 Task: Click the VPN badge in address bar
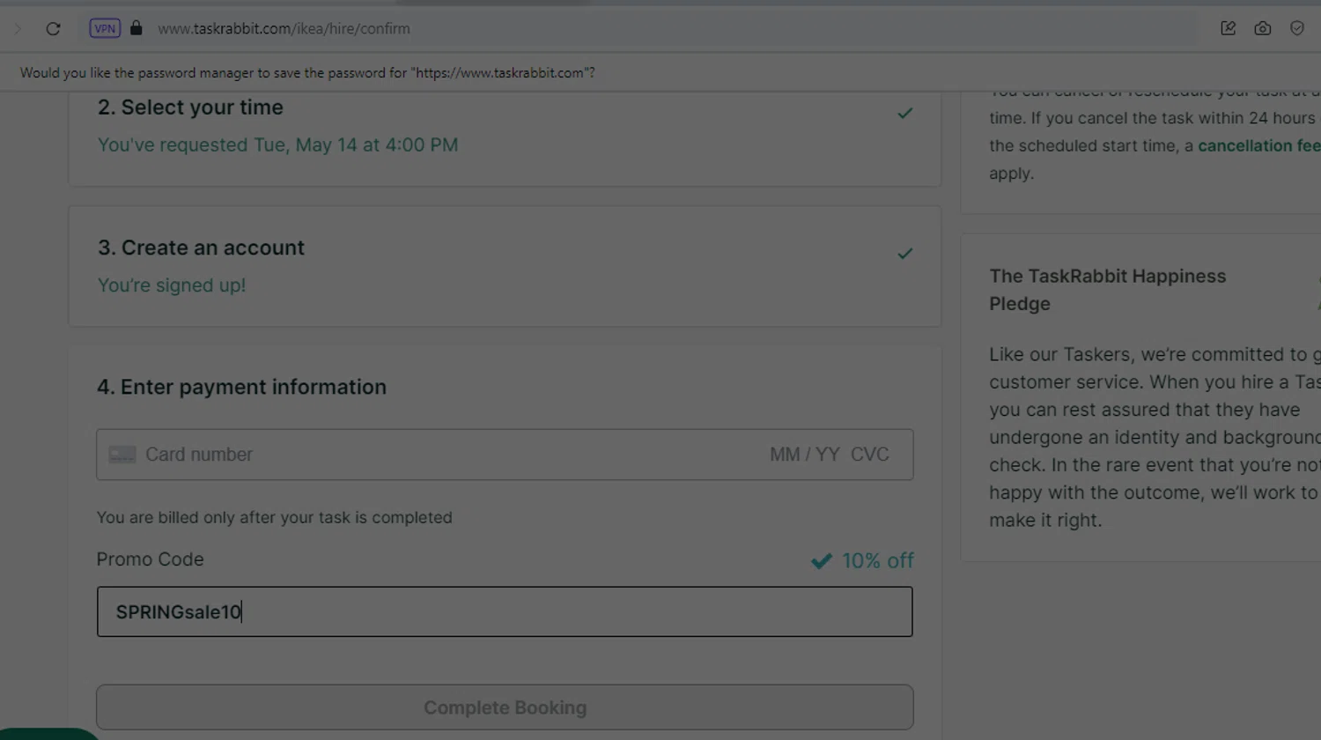[x=105, y=28]
